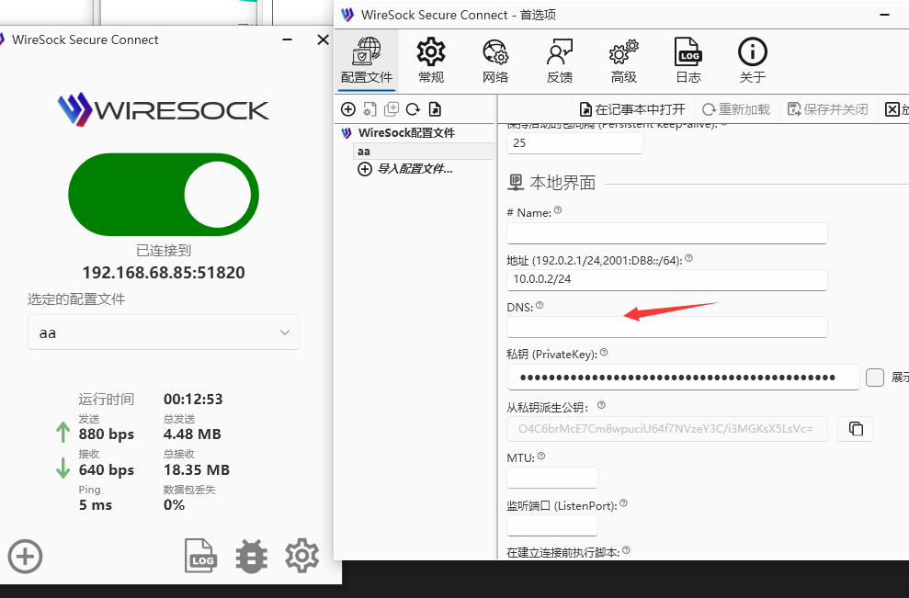This screenshot has height=598, width=909.
Task: Click the connected endpoint 192.168.68.85:51820 text
Action: (x=164, y=272)
